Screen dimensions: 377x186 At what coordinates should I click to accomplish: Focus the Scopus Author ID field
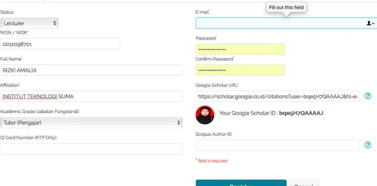(278, 145)
